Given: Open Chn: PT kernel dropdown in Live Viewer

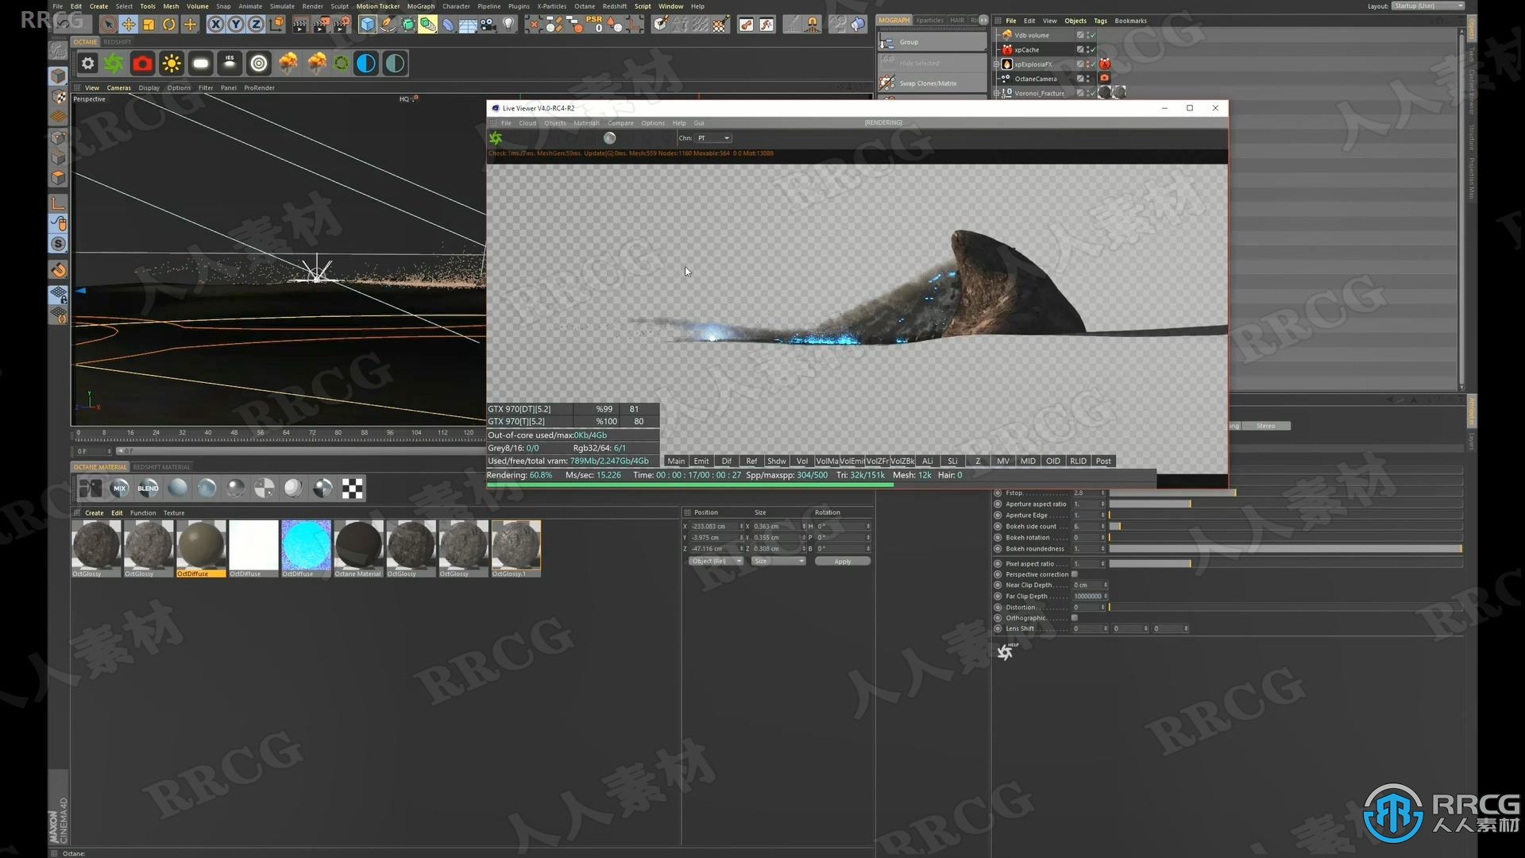Looking at the screenshot, I should pos(713,138).
